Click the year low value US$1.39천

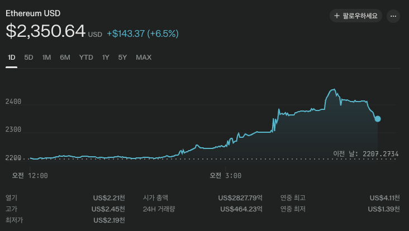[384, 209]
